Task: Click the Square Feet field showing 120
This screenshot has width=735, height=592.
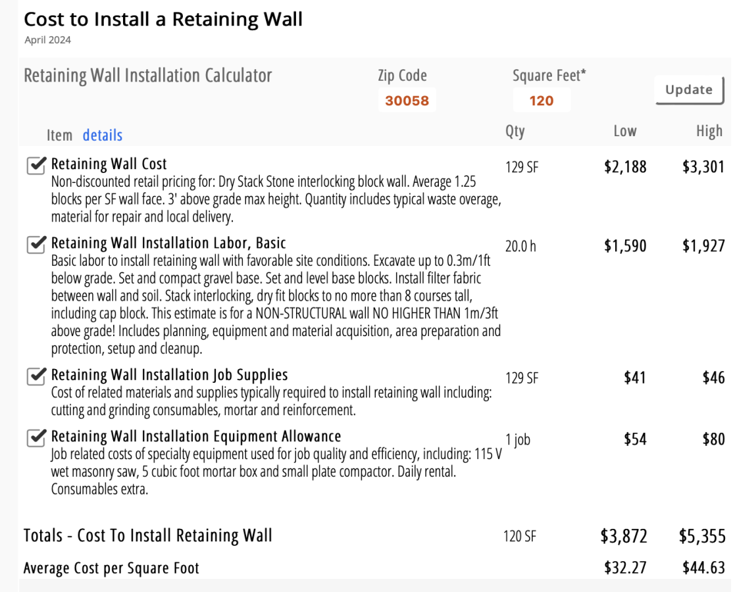Action: click(x=541, y=101)
